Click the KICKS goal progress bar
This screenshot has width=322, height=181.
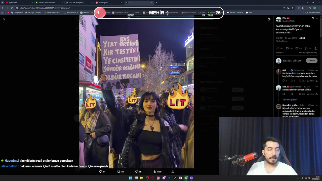[170, 18]
